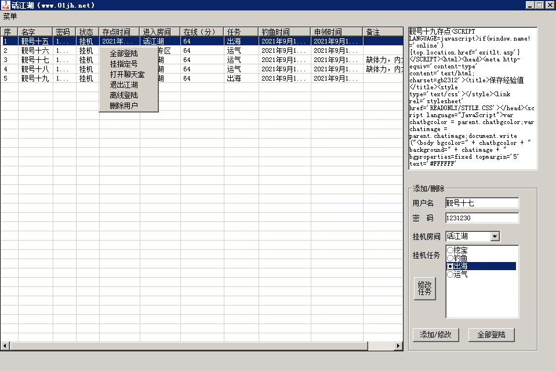Screen dimensions: 556x371
Task: Click the 缺体力 note in the 靓号十八 row
Action: (x=384, y=69)
